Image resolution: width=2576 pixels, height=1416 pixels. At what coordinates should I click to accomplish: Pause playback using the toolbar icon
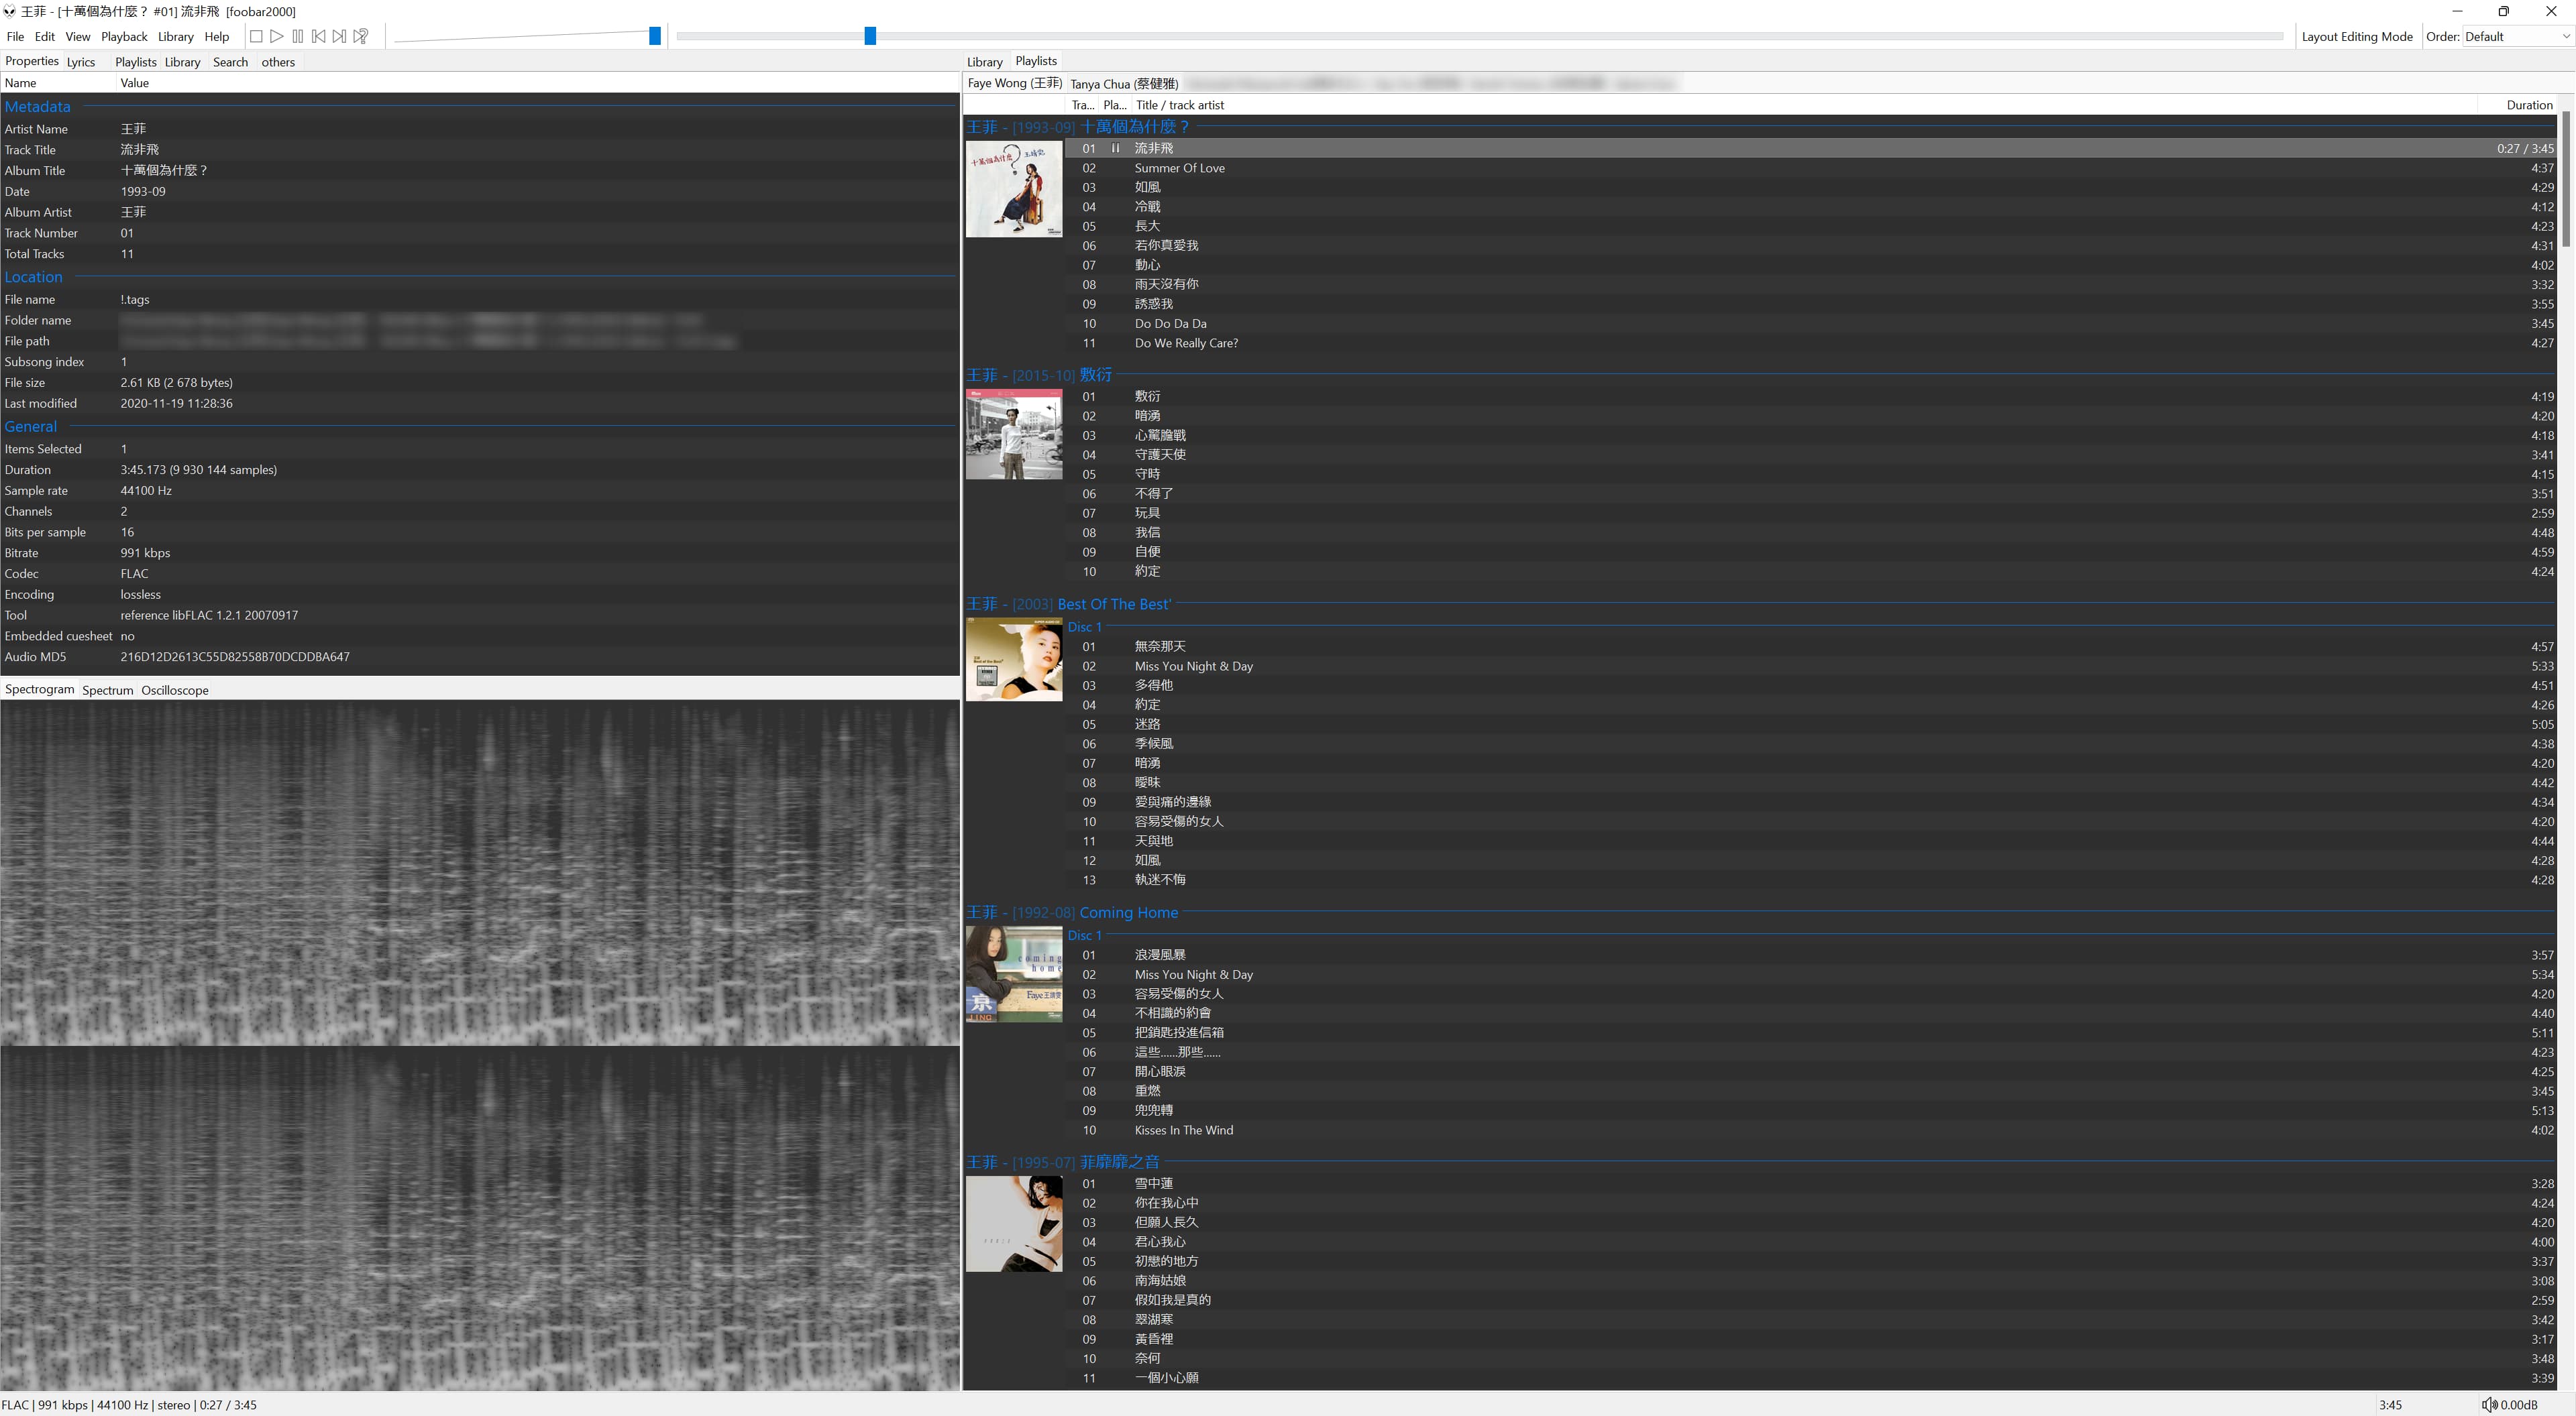tap(298, 36)
